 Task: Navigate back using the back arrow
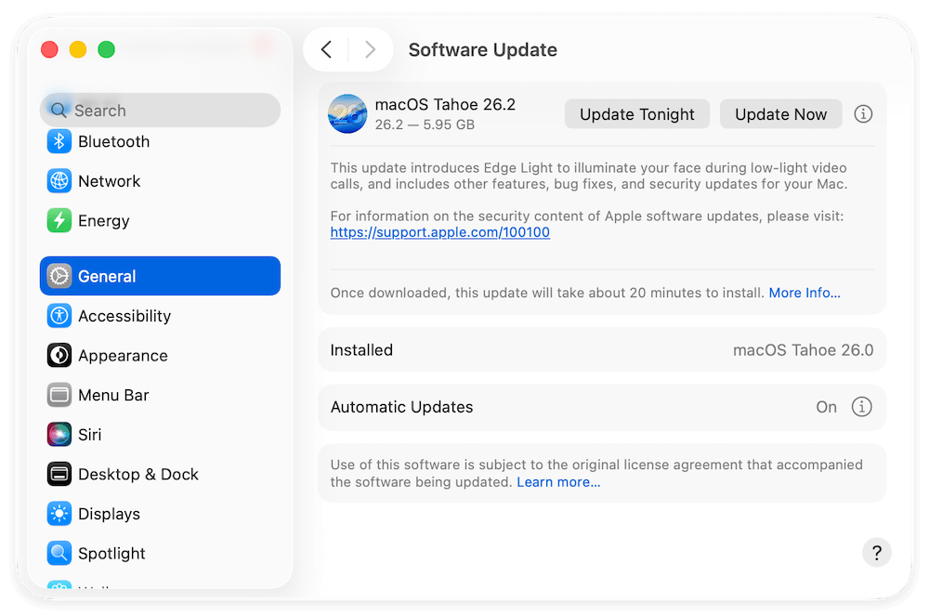(x=326, y=49)
